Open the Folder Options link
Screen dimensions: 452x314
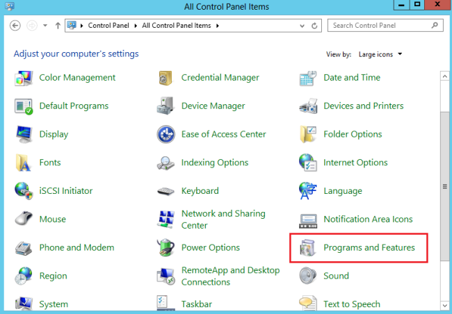tap(353, 134)
